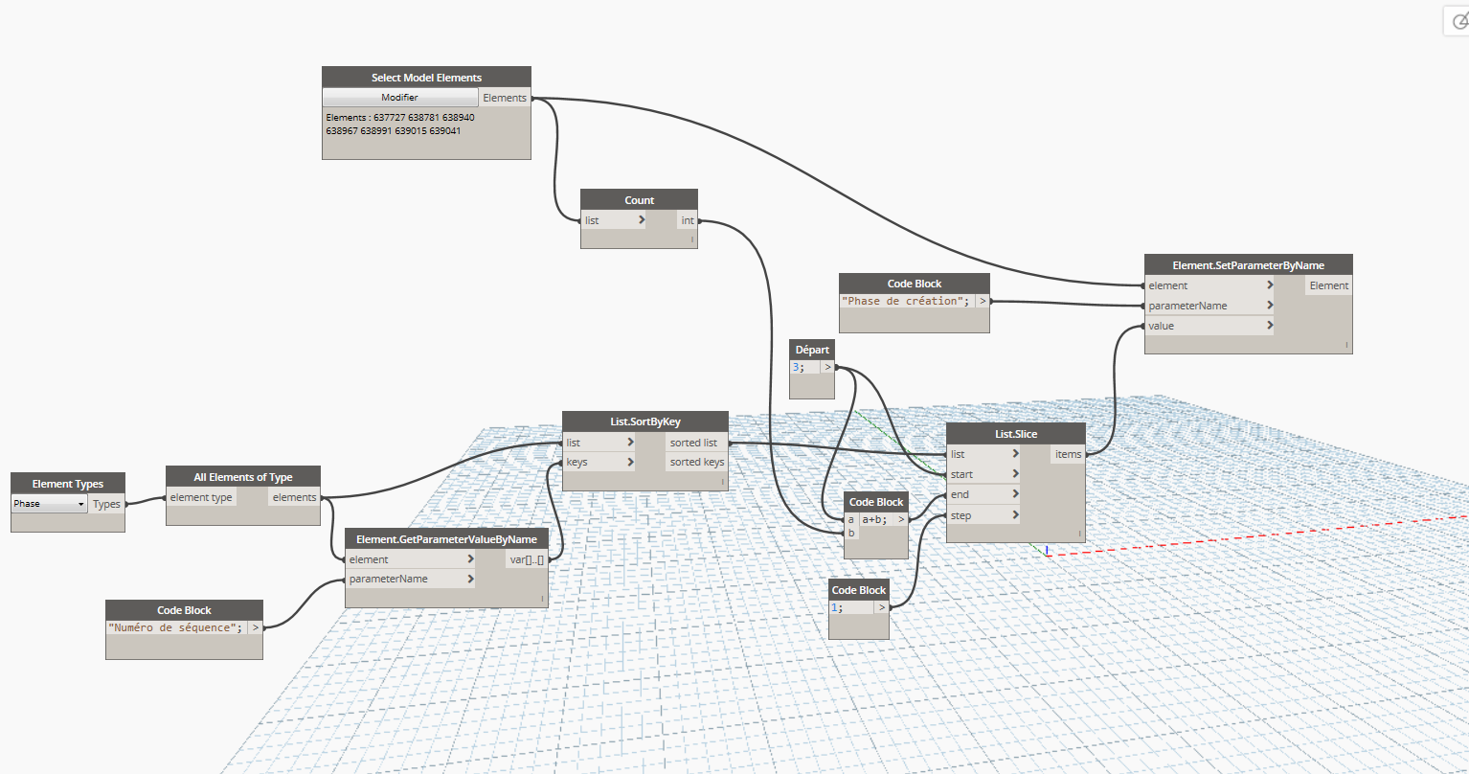Click the sorted list output of List.SortByKey
1469x774 pixels.
(694, 443)
